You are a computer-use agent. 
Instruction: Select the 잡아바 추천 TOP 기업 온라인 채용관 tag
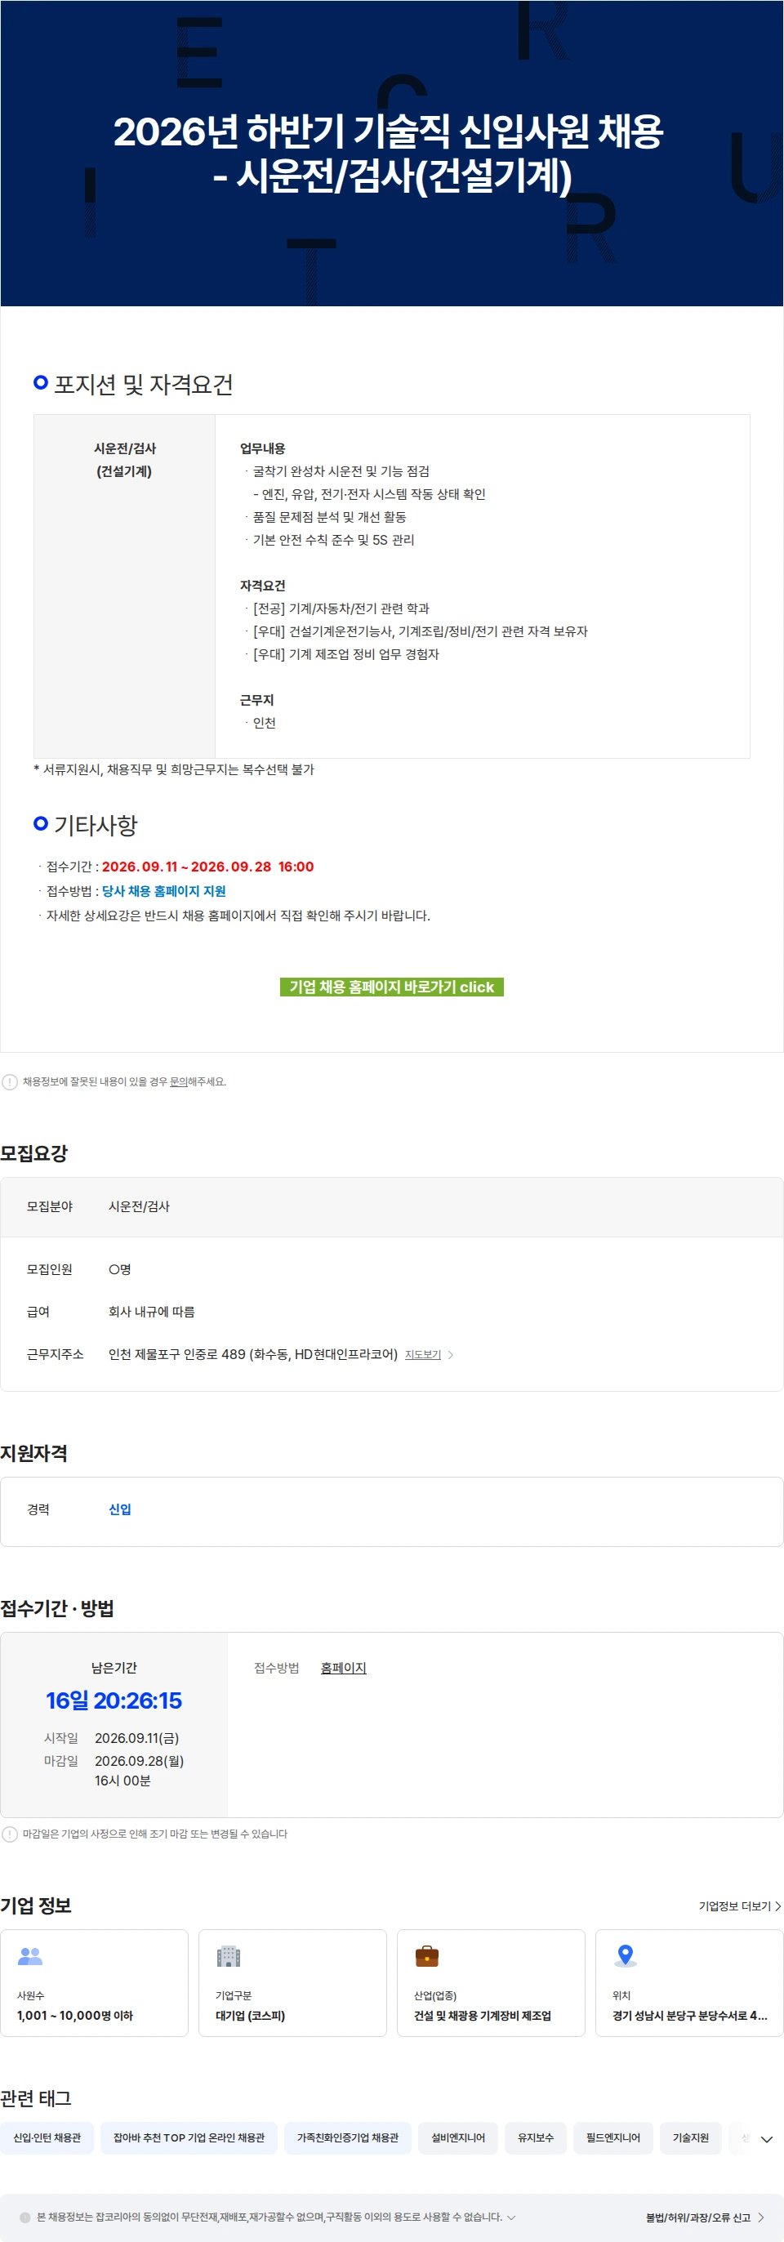[189, 2137]
